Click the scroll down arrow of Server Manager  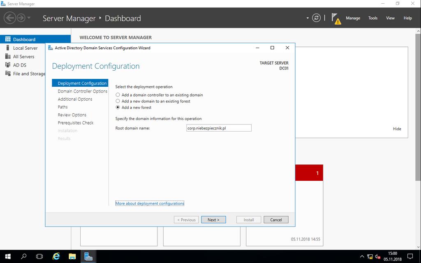(418, 247)
